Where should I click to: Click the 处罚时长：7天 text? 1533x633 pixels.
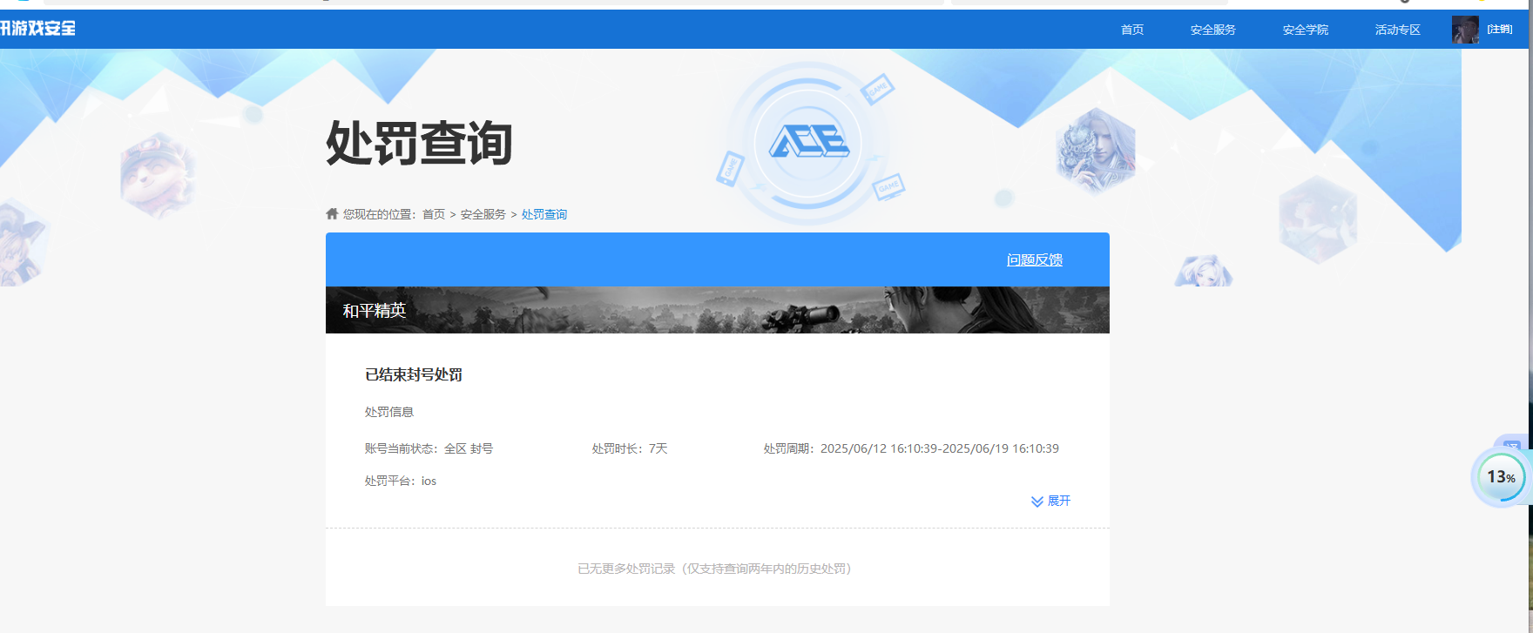click(630, 448)
